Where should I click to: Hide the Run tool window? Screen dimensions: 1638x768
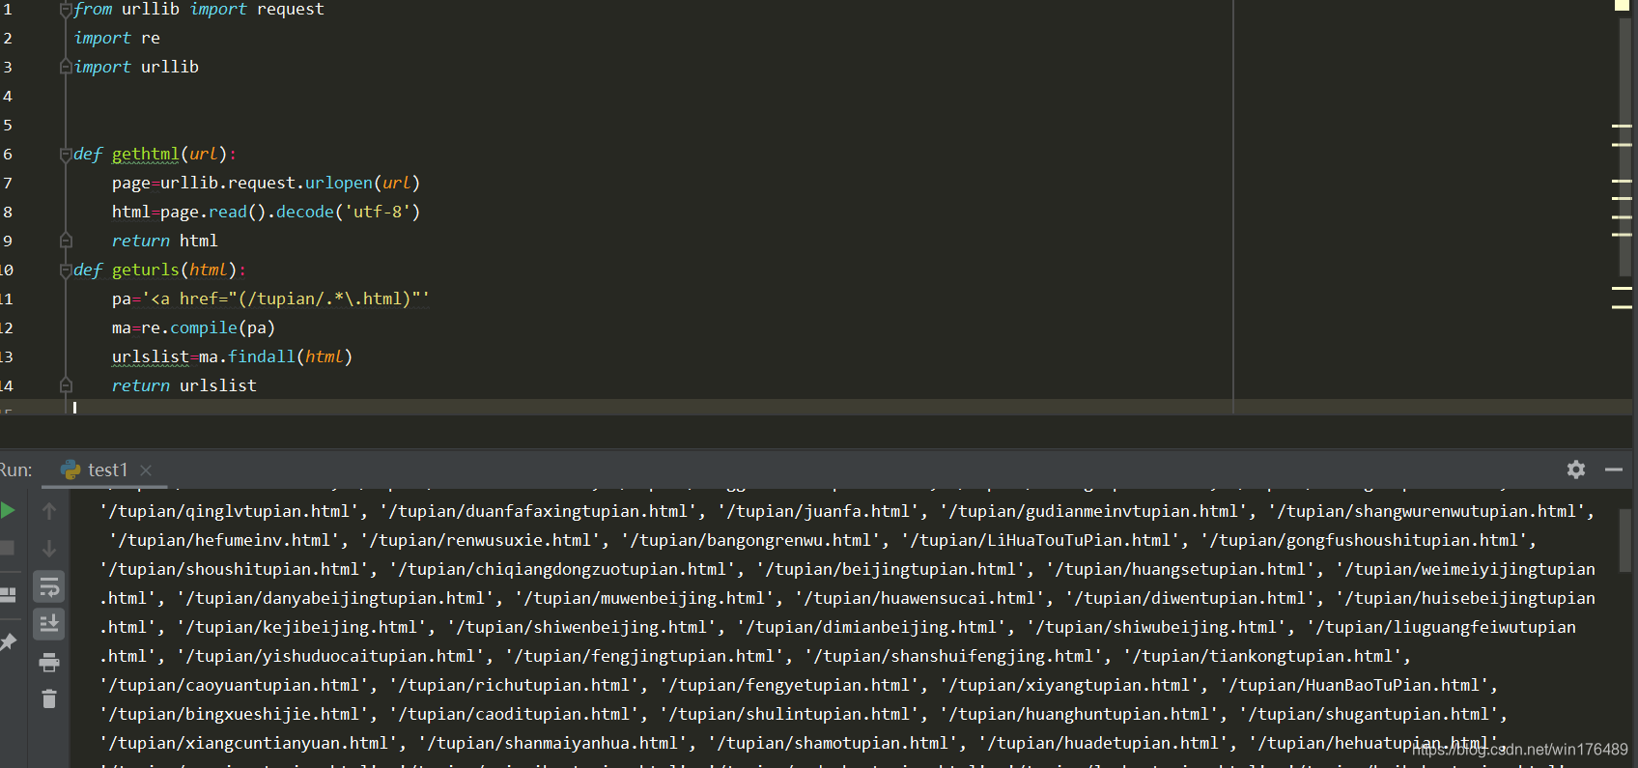pos(1614,469)
